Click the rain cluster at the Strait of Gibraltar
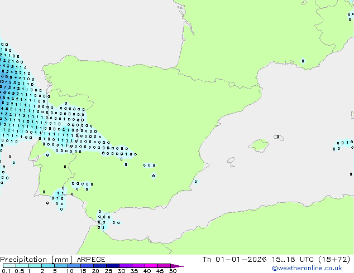This screenshot has width=354, height=273. point(102,221)
